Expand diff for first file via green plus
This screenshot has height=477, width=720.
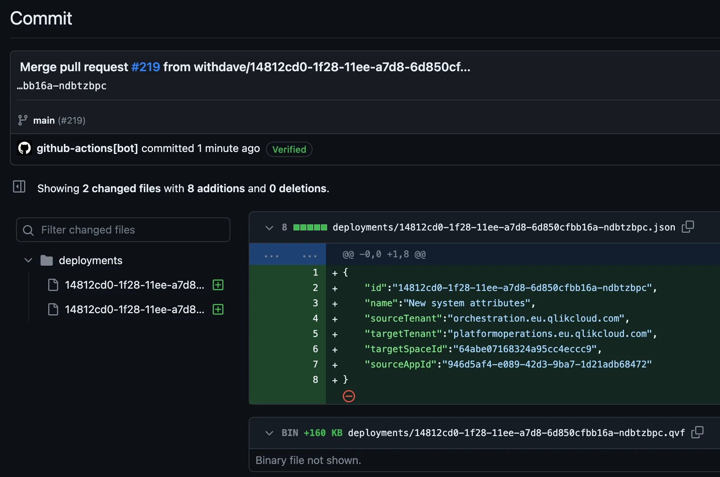tap(218, 285)
